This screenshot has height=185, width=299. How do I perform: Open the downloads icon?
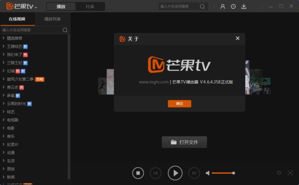click(x=244, y=6)
